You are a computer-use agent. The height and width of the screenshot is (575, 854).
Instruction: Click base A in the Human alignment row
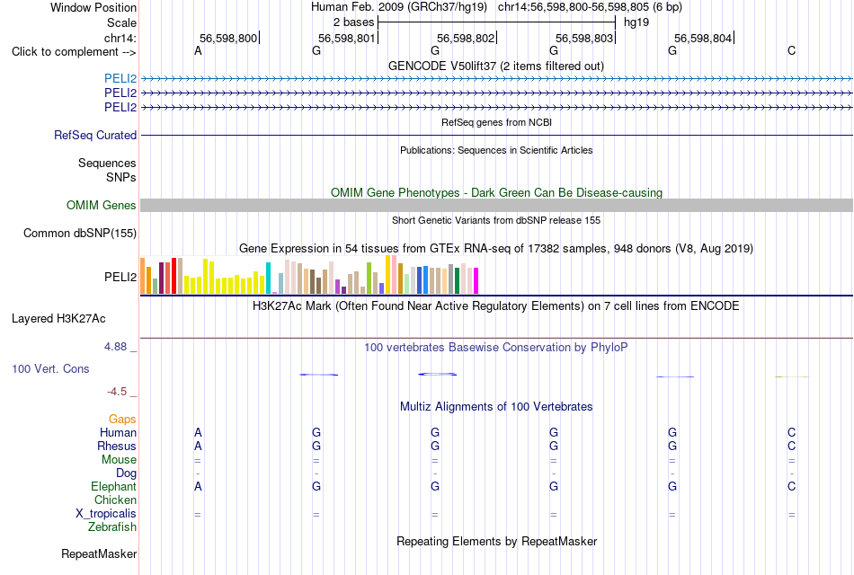coord(199,433)
